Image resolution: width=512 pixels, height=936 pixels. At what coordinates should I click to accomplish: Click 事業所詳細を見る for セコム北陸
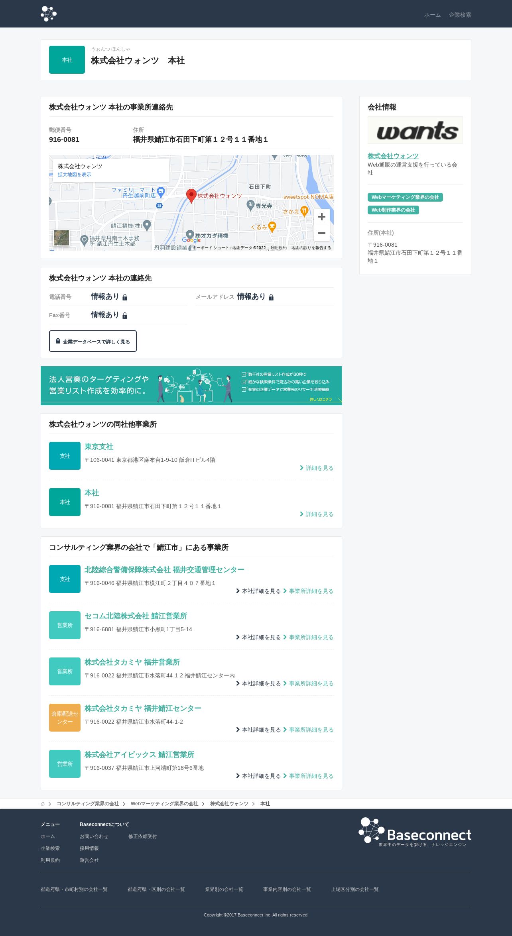pyautogui.click(x=308, y=637)
